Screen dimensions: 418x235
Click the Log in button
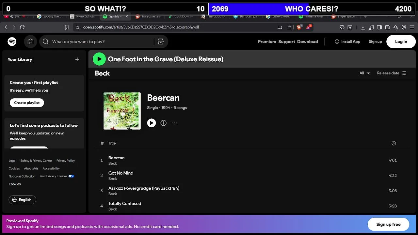(401, 41)
